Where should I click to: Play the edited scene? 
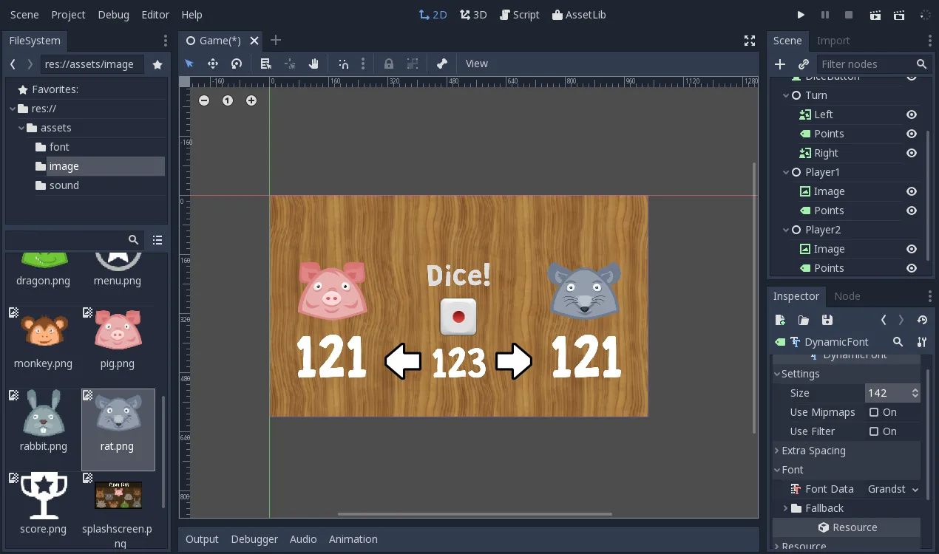coord(875,15)
